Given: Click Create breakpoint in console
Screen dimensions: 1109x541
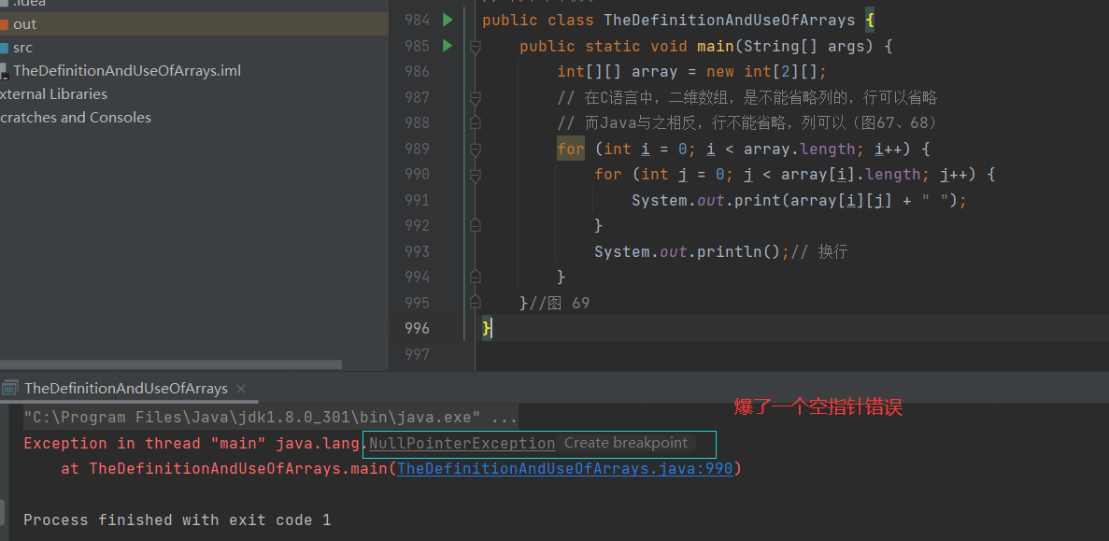Looking at the screenshot, I should (x=626, y=444).
